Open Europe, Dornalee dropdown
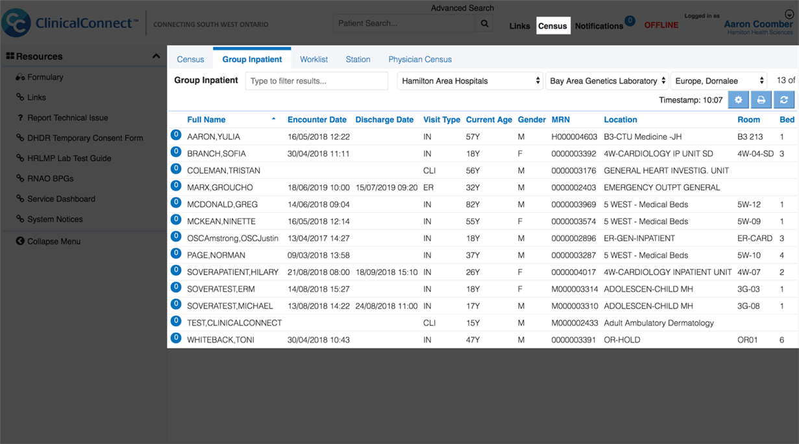The height and width of the screenshot is (444, 799). click(719, 81)
